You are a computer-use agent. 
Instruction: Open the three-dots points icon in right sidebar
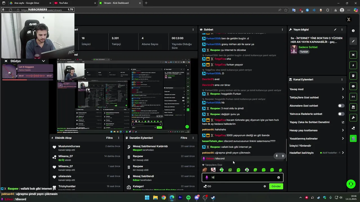tap(353, 128)
